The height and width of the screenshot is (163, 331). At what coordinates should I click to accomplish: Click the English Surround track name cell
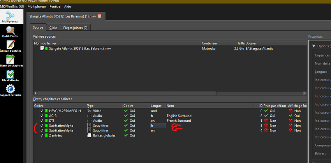[179, 116]
